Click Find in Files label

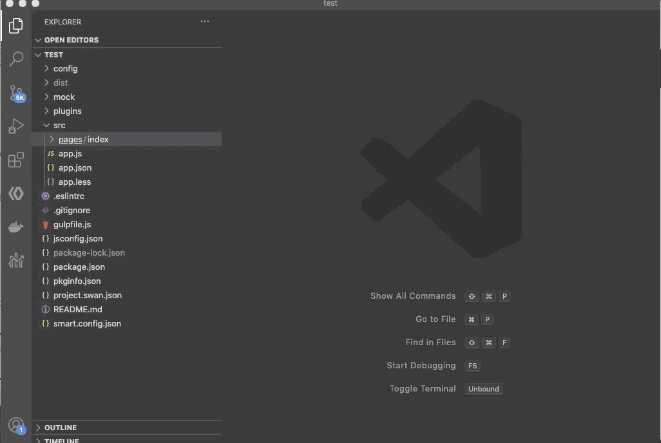(430, 343)
